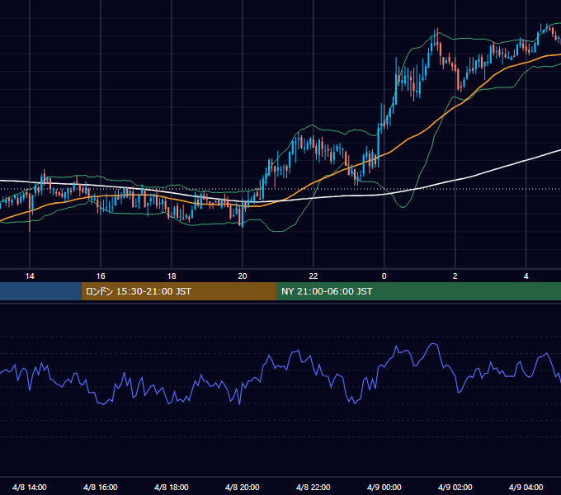Click the ロンドン 15:30-21:00 JST session bar
The height and width of the screenshot is (495, 561).
(x=179, y=291)
